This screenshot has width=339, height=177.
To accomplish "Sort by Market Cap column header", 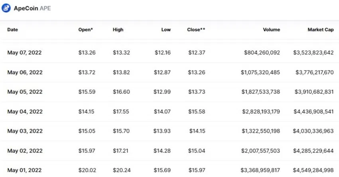I will point(321,30).
